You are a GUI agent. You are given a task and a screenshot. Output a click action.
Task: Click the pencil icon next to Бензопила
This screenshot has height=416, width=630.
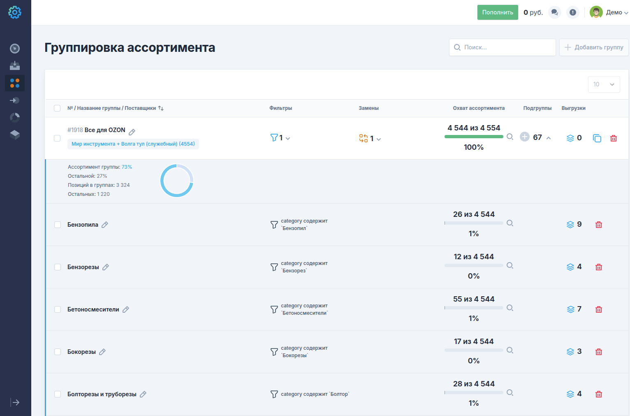[x=105, y=225]
